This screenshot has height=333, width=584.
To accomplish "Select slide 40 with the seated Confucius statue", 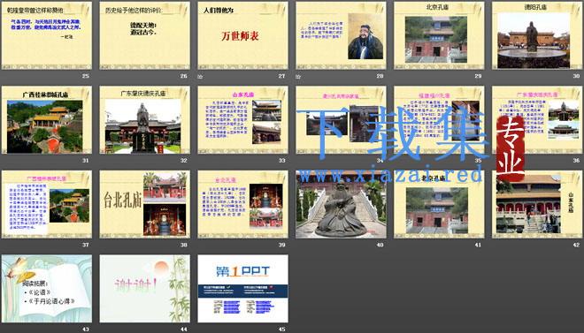I will (341, 204).
